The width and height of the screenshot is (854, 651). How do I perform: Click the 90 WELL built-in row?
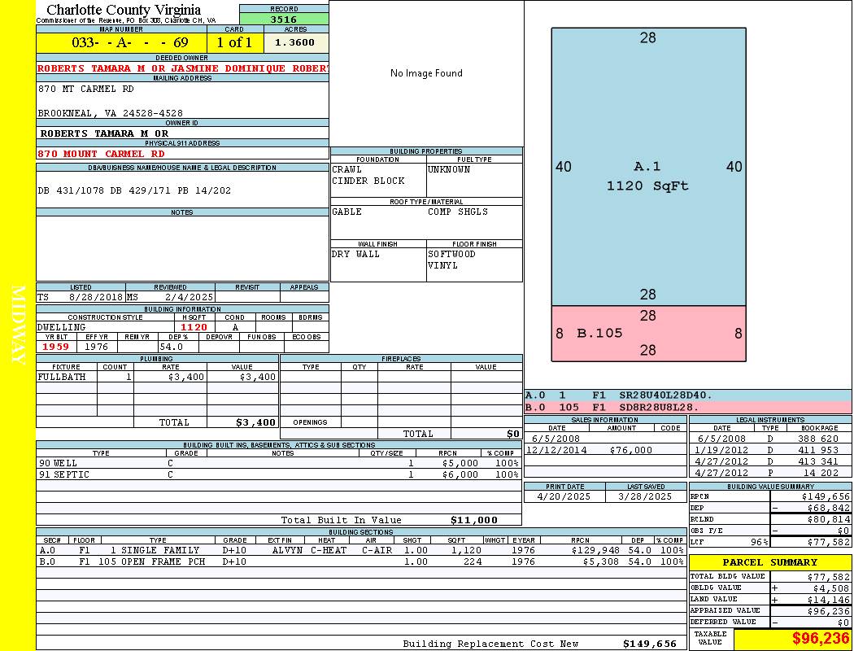(x=279, y=464)
